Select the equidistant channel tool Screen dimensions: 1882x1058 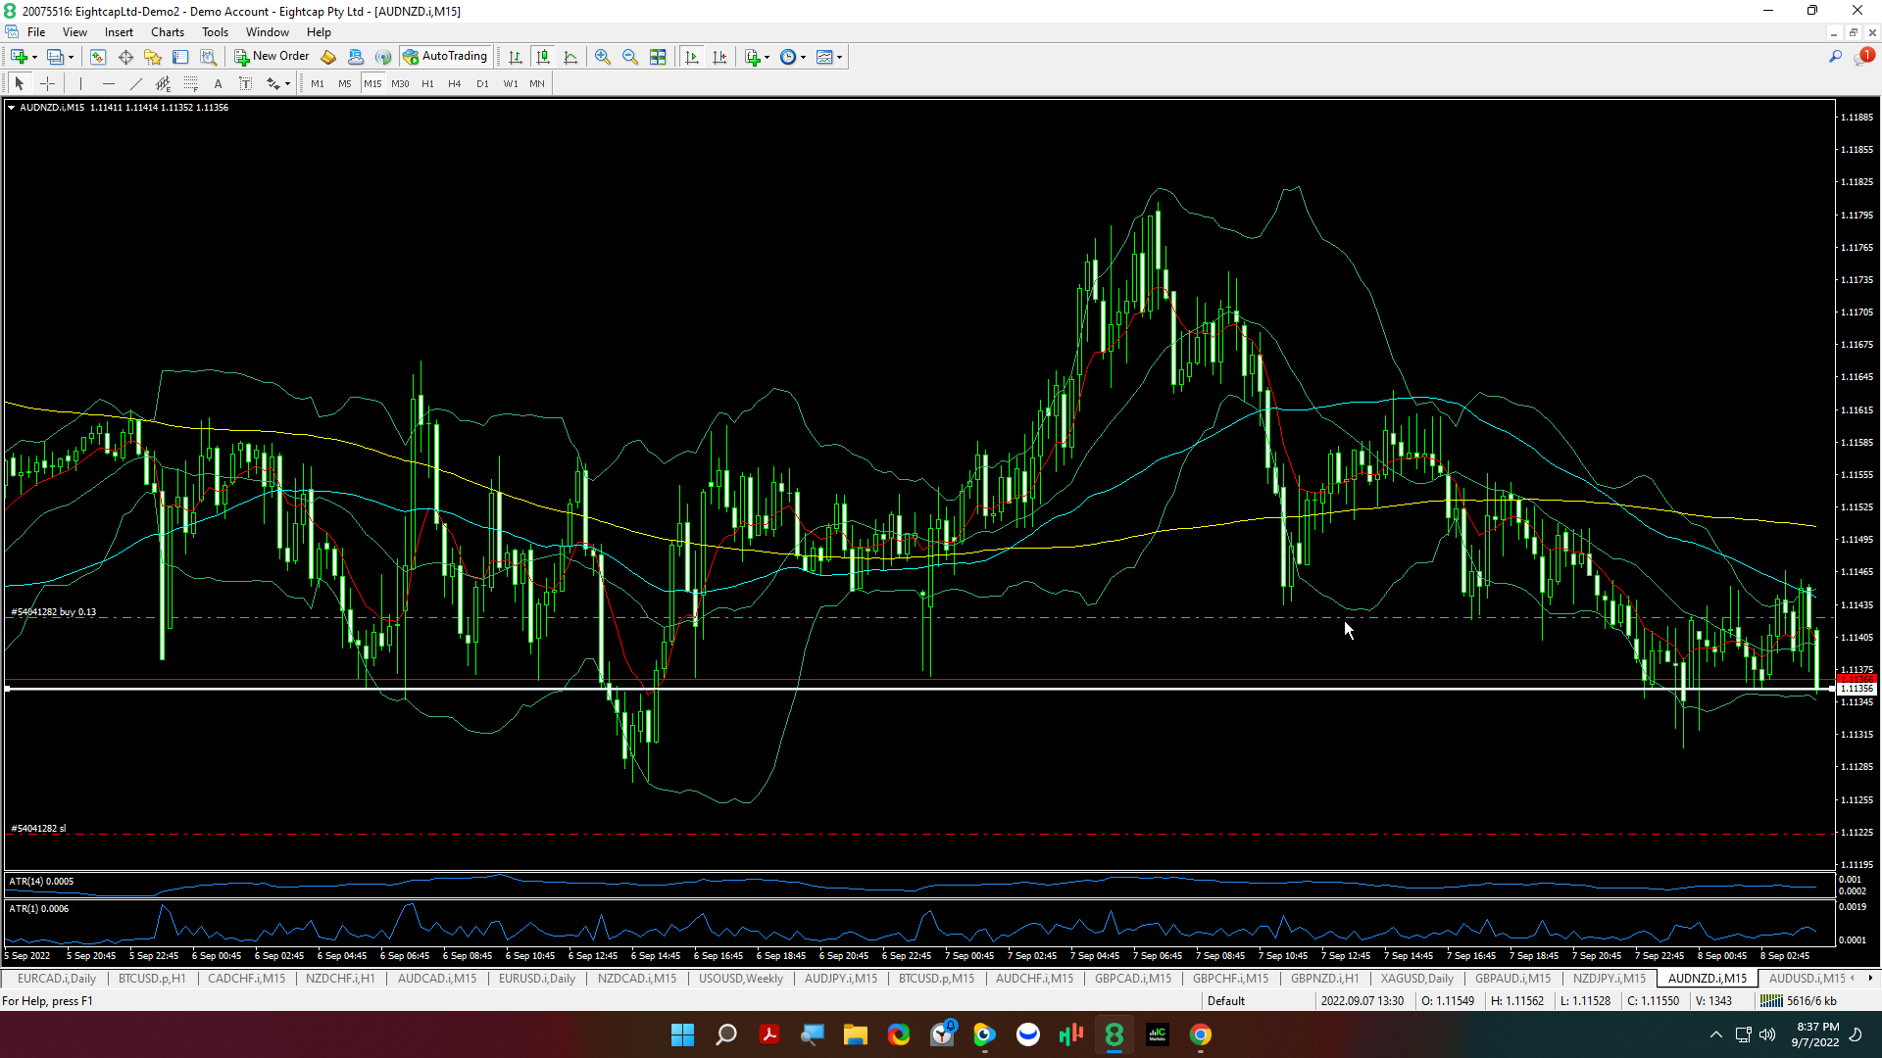tap(163, 84)
